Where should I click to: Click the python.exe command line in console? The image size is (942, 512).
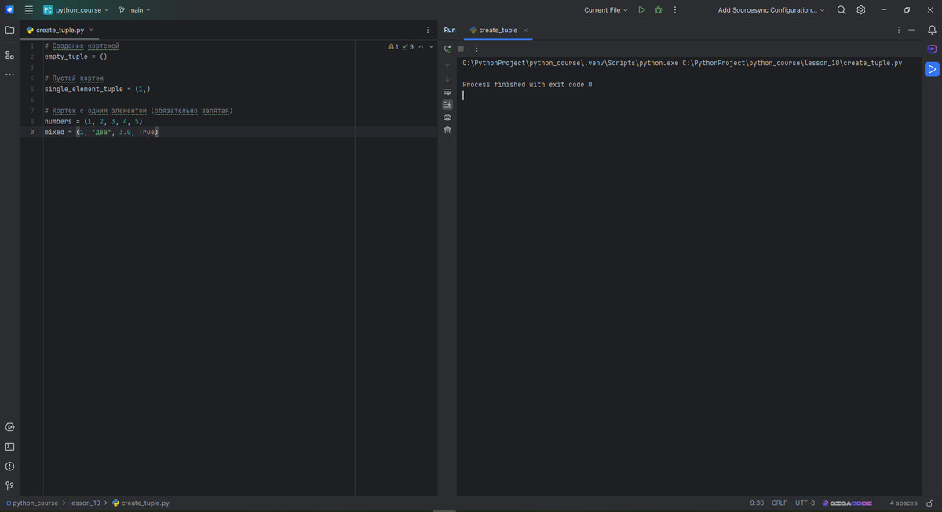pos(682,63)
